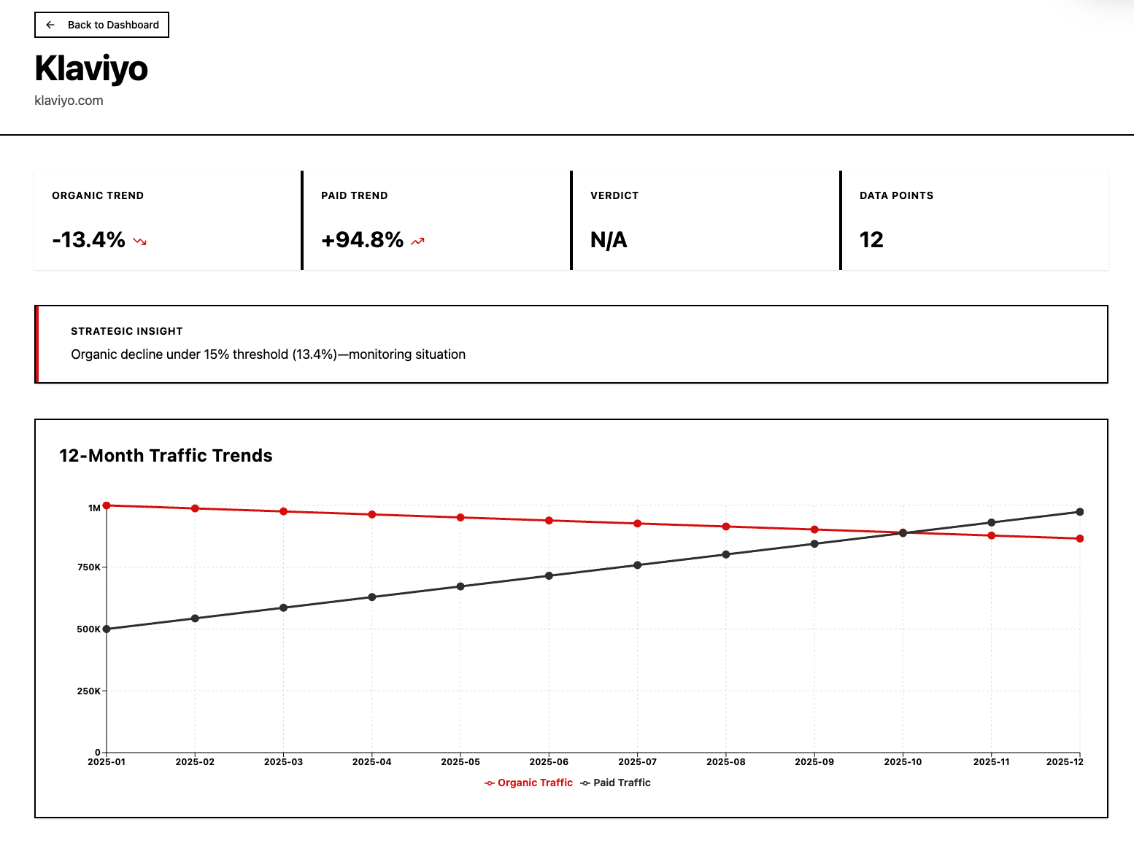Toggle Paid Traffic legend entry
Screen dimensions: 1134x846
tap(615, 783)
